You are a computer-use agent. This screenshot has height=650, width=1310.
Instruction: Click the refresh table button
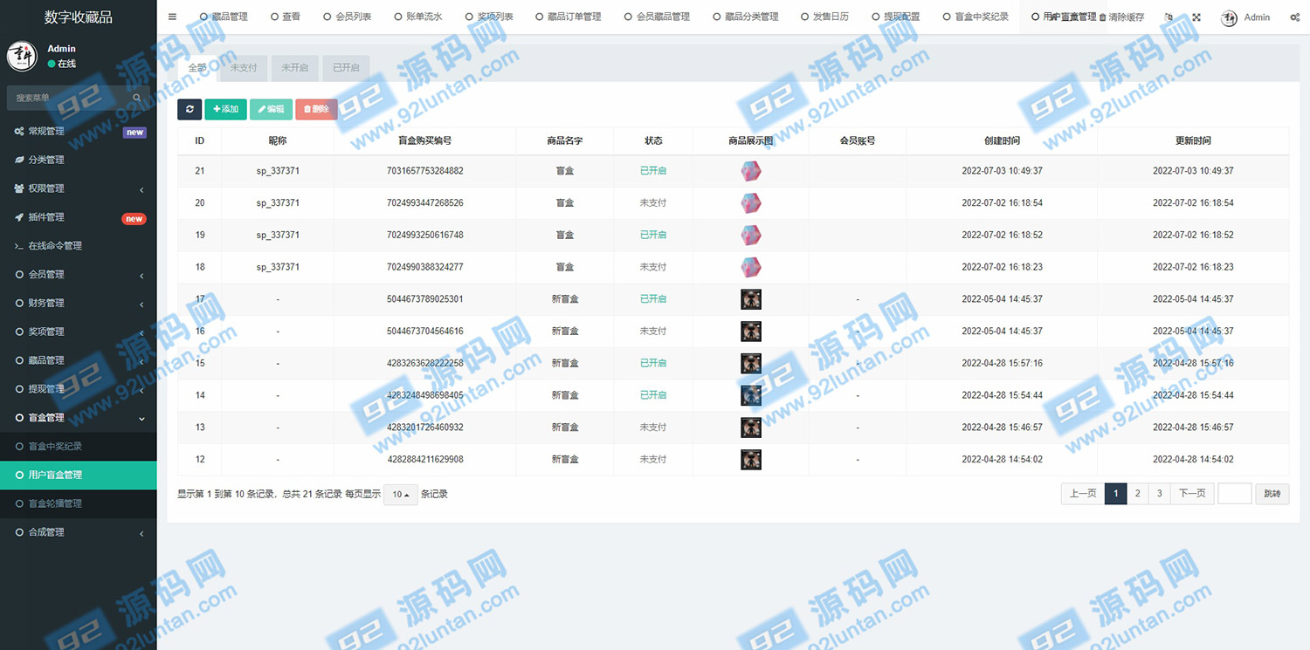[190, 109]
